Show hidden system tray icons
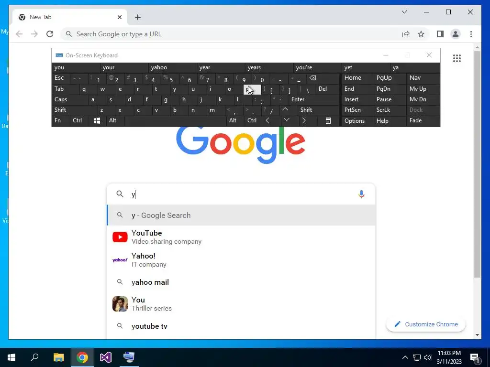Image resolution: width=490 pixels, height=367 pixels. (x=405, y=357)
